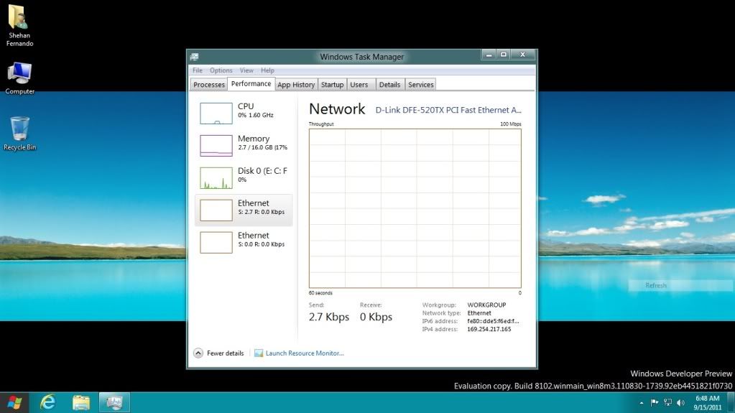Click the IPv4 address 169.254.217.165
Image resolution: width=735 pixels, height=413 pixels.
coord(489,329)
